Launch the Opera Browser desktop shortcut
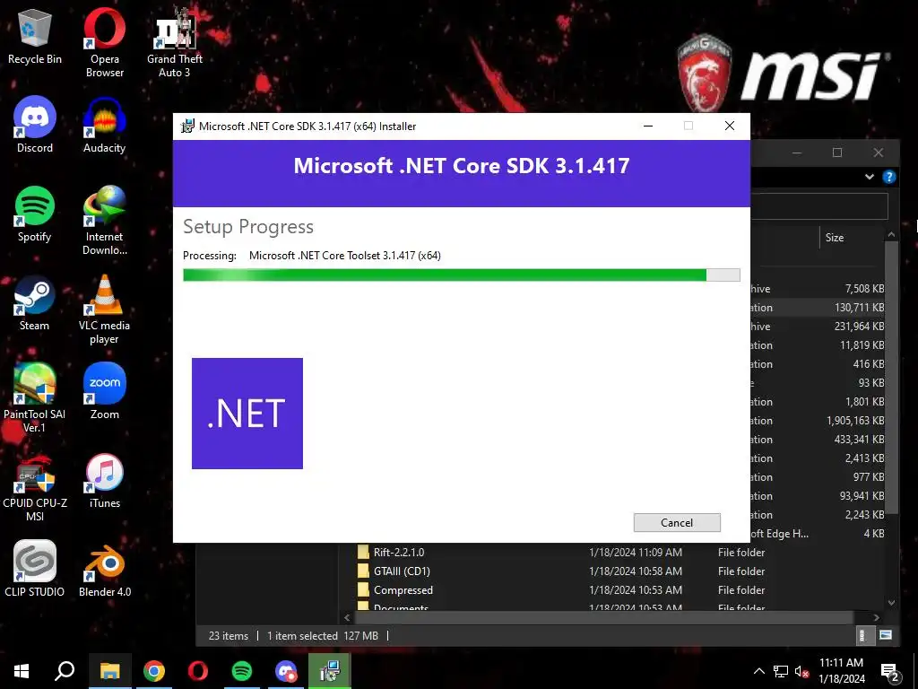 coord(104,42)
